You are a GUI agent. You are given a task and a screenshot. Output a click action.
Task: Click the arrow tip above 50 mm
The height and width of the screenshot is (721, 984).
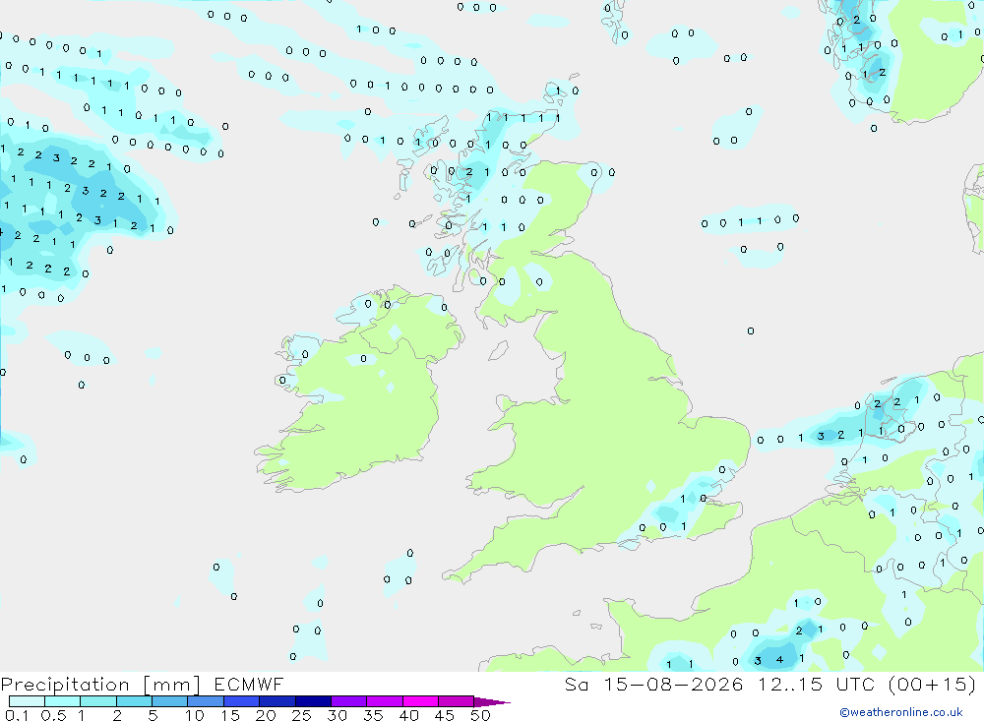tap(491, 701)
